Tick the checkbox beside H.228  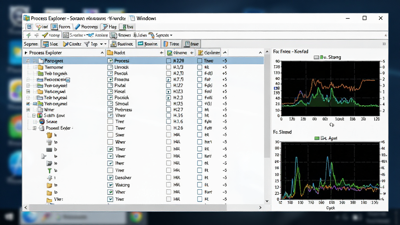tap(169, 61)
